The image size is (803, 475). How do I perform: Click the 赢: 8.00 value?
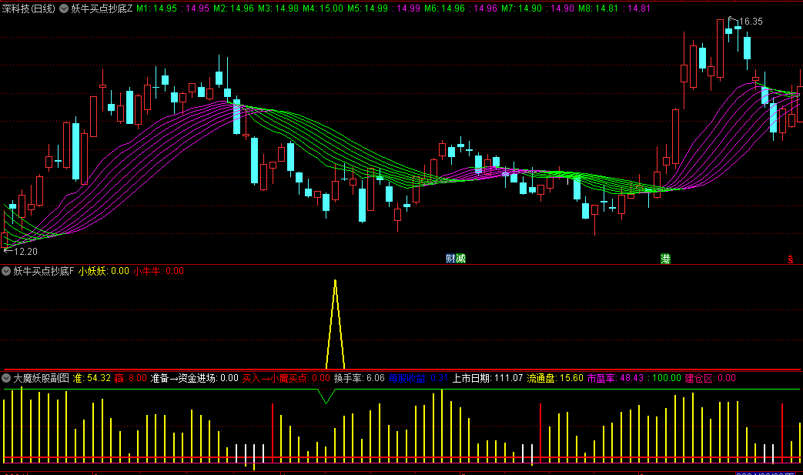click(130, 378)
